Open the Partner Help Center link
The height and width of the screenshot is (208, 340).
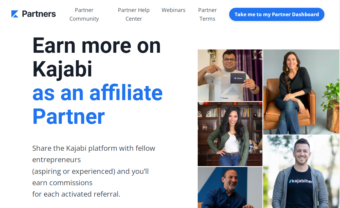click(134, 14)
